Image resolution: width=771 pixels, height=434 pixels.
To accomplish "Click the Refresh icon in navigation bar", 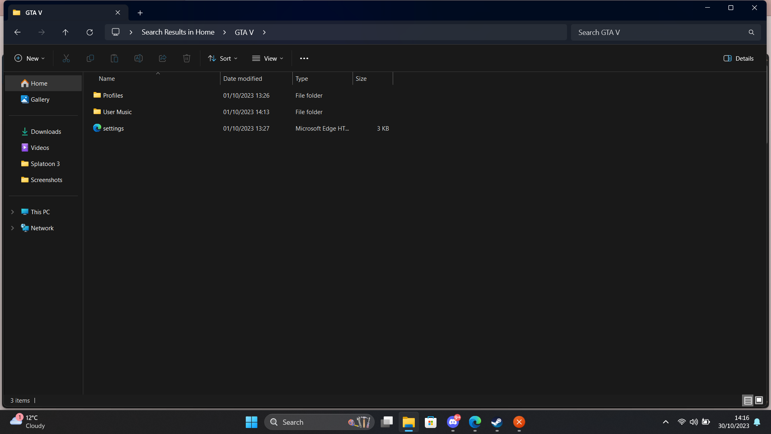I will [x=90, y=32].
